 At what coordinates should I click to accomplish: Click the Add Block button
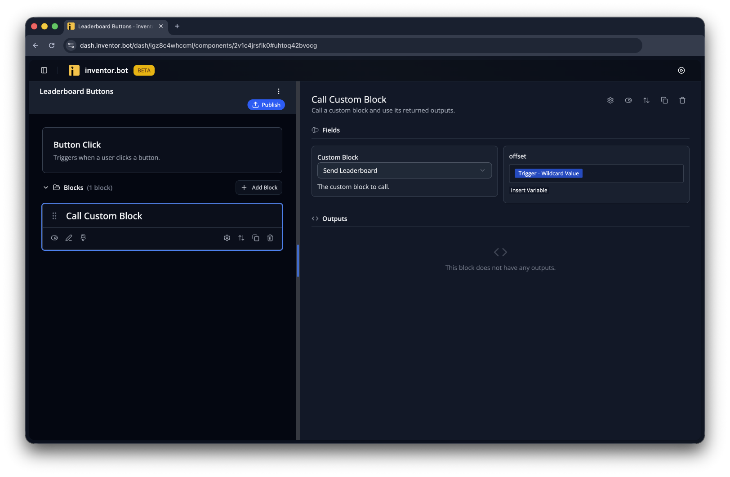tap(259, 187)
